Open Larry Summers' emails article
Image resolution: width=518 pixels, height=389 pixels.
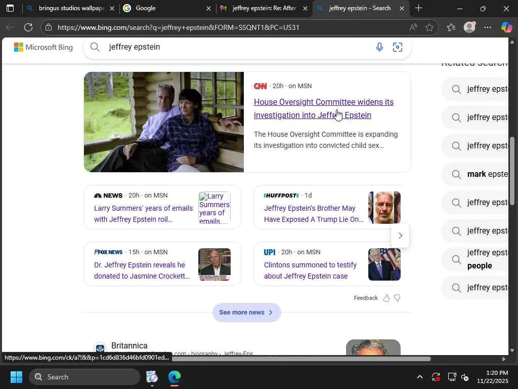143,214
